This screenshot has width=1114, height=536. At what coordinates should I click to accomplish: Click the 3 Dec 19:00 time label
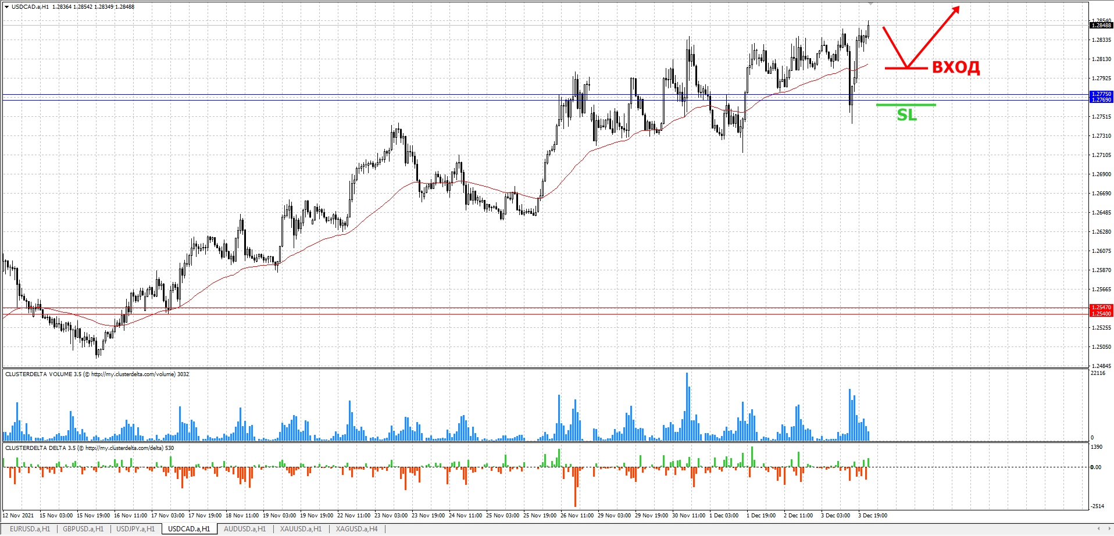[x=873, y=516]
